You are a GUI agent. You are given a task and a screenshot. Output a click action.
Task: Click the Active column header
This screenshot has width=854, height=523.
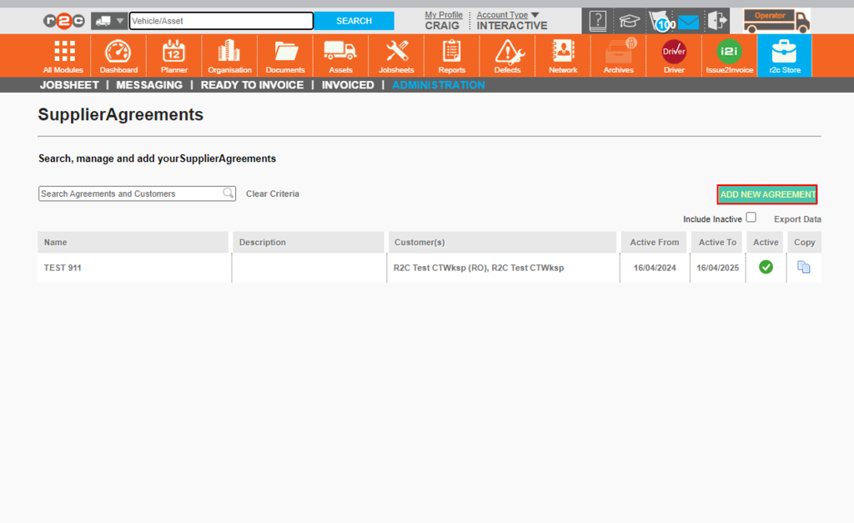(766, 242)
